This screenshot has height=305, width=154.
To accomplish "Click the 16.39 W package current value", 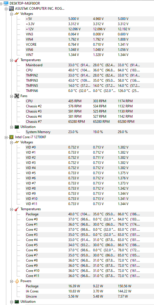I will point(74,286).
